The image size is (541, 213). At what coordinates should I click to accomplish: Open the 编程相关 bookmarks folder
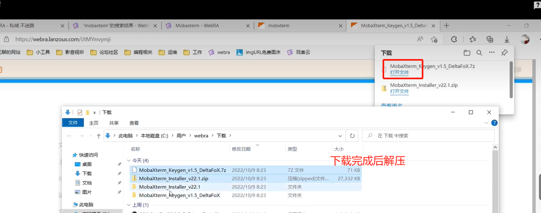pos(138,52)
